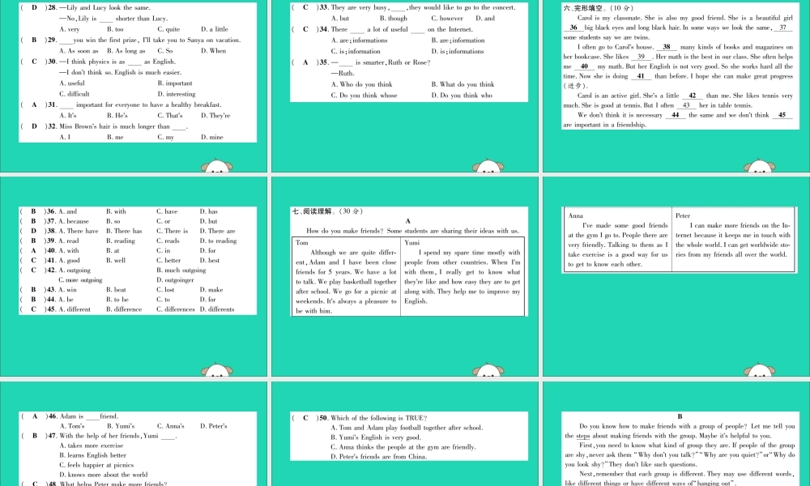Screen dimensions: 810x486
Task: Open the slide thumbnail starting with question 46
Action: pyautogui.click(x=134, y=434)
